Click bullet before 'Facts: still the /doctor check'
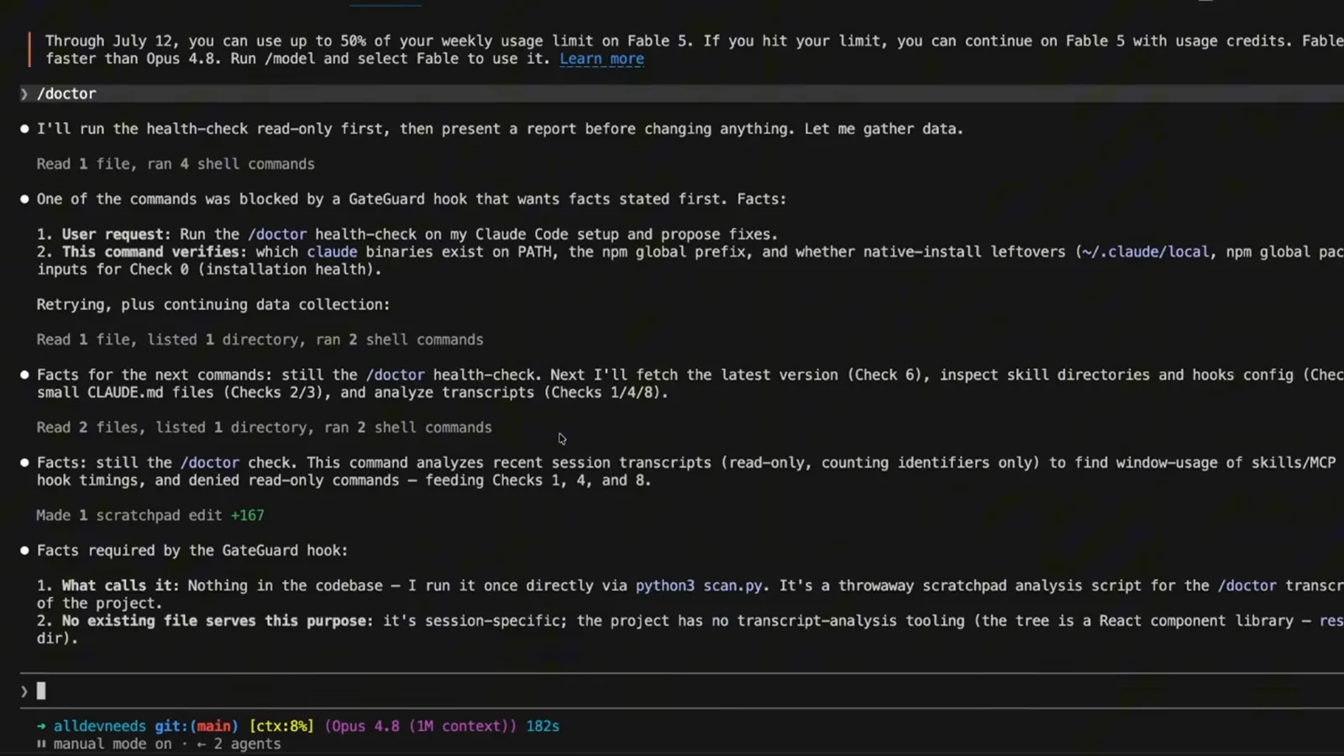1344x756 pixels. [24, 463]
